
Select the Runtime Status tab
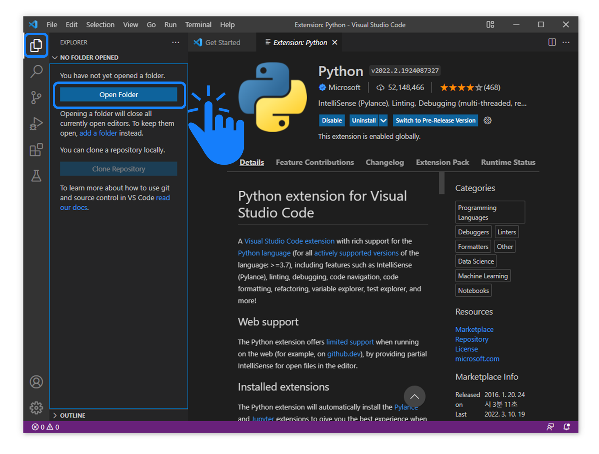508,162
